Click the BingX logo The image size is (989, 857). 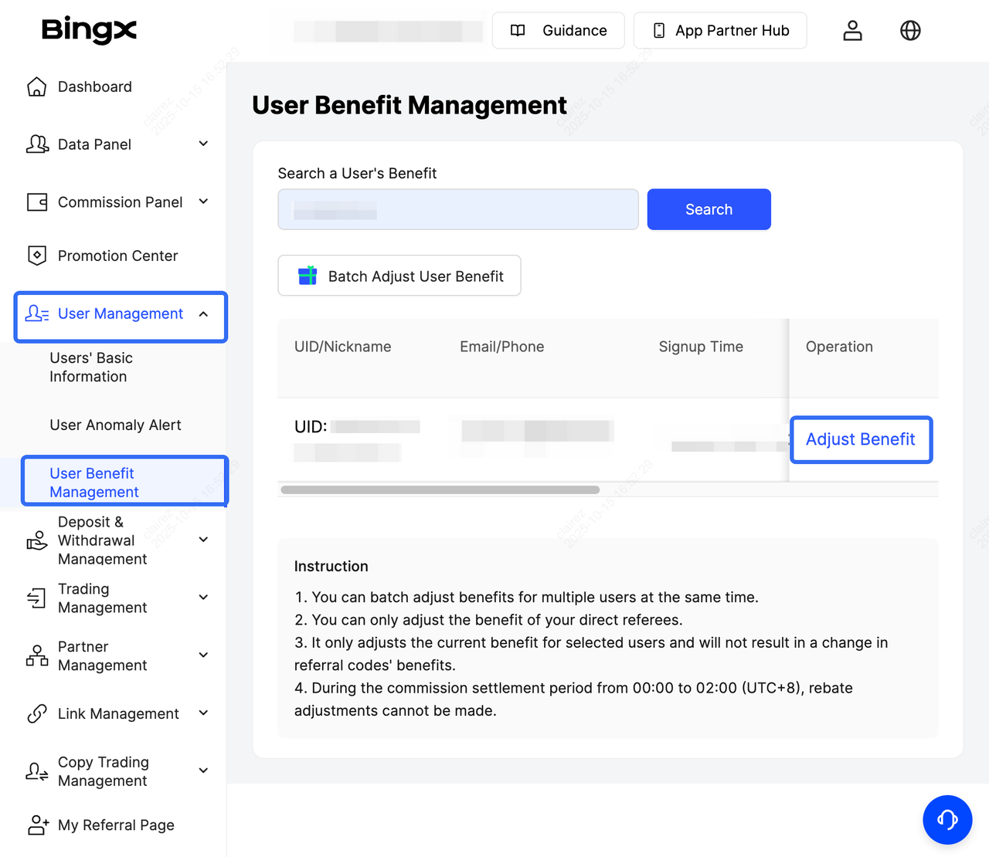89,30
